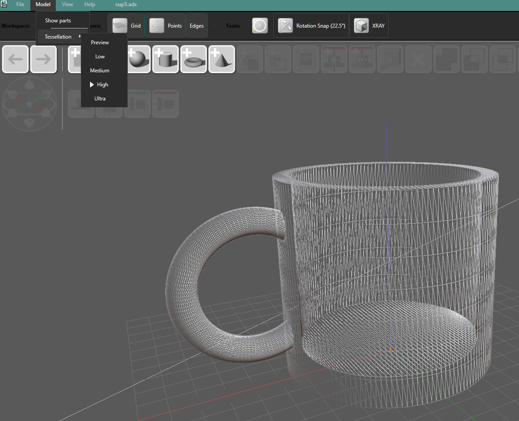Add a cone primitive to the scene

tap(222, 59)
